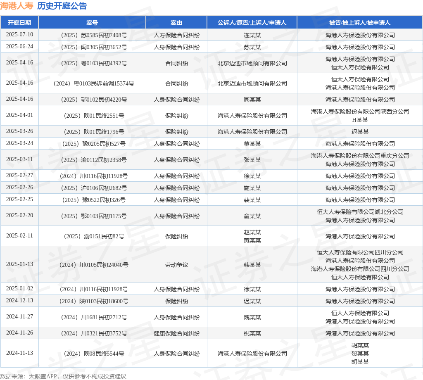Click case number (2024)川0321民初3752号
423x380 pixels.
[x=94, y=333]
